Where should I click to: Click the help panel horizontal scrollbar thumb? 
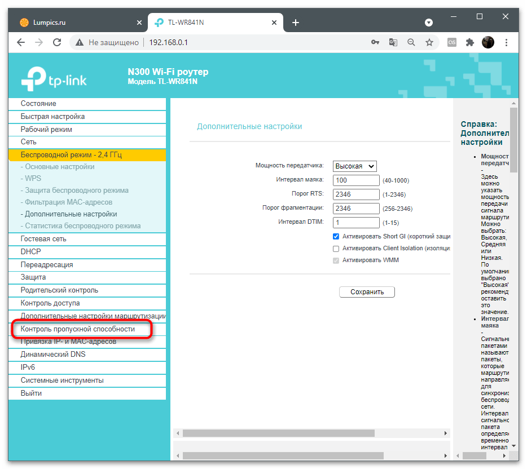click(474, 456)
